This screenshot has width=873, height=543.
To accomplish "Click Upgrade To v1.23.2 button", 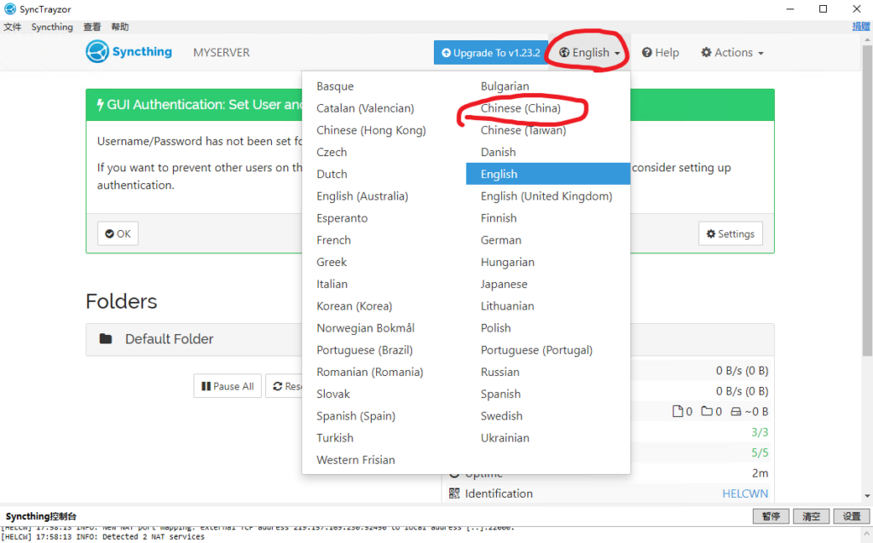I will (x=490, y=52).
